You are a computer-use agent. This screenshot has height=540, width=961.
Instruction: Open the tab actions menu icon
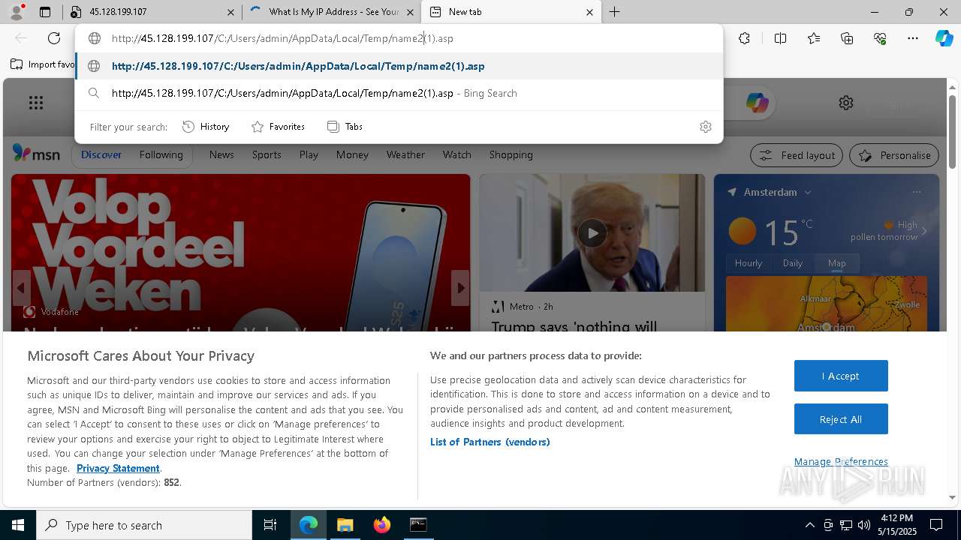point(45,12)
